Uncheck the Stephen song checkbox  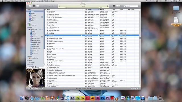(47, 37)
